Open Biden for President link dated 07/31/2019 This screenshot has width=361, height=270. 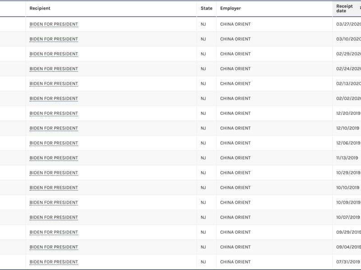click(x=54, y=262)
